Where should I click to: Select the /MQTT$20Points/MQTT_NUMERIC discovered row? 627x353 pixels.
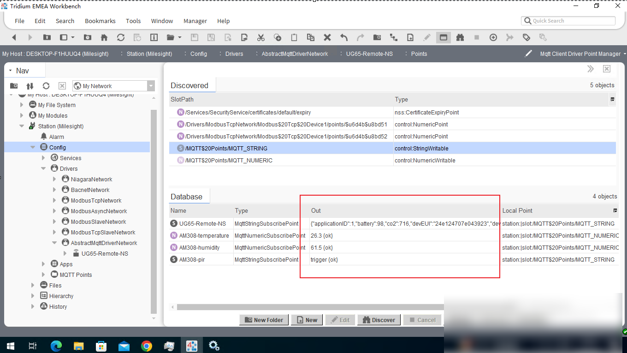tap(392, 160)
